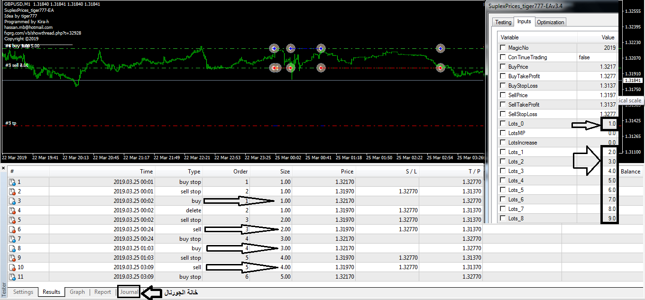Screen dimensions: 645x300
Task: Tick the BuyPrice optimization checkbox
Action: (503, 67)
